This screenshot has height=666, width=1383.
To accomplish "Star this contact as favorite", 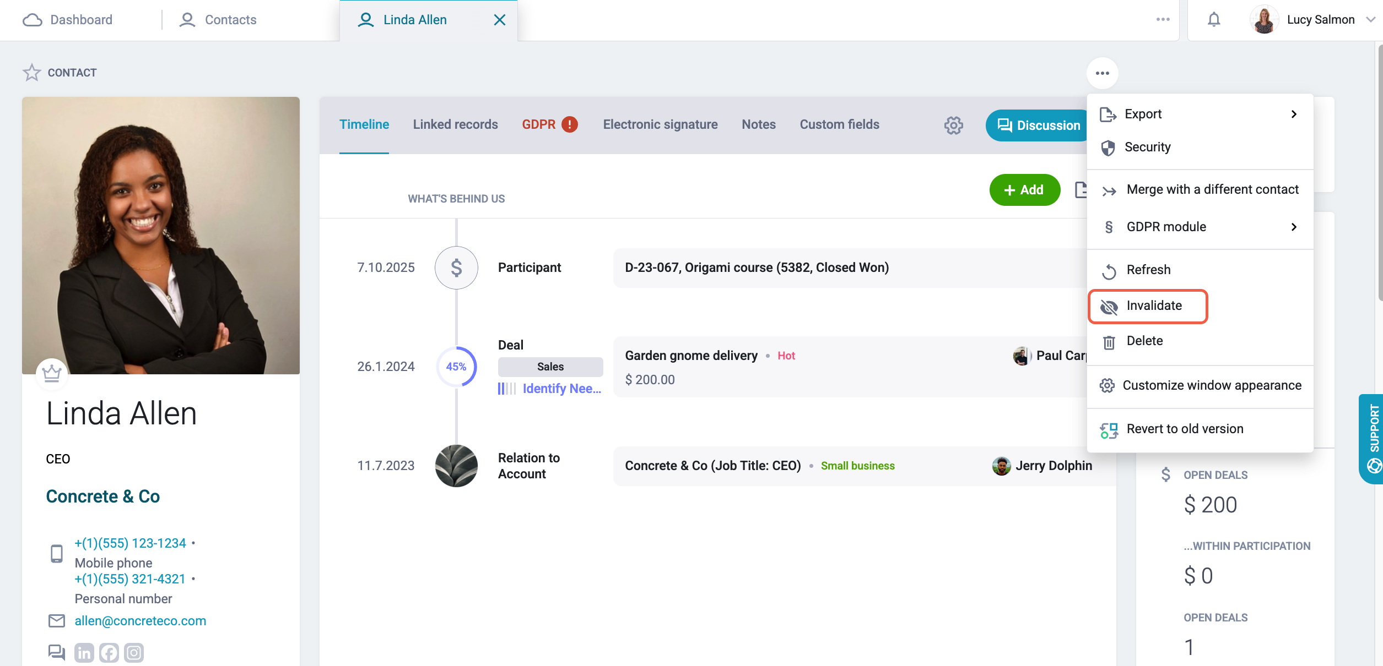I will click(32, 73).
